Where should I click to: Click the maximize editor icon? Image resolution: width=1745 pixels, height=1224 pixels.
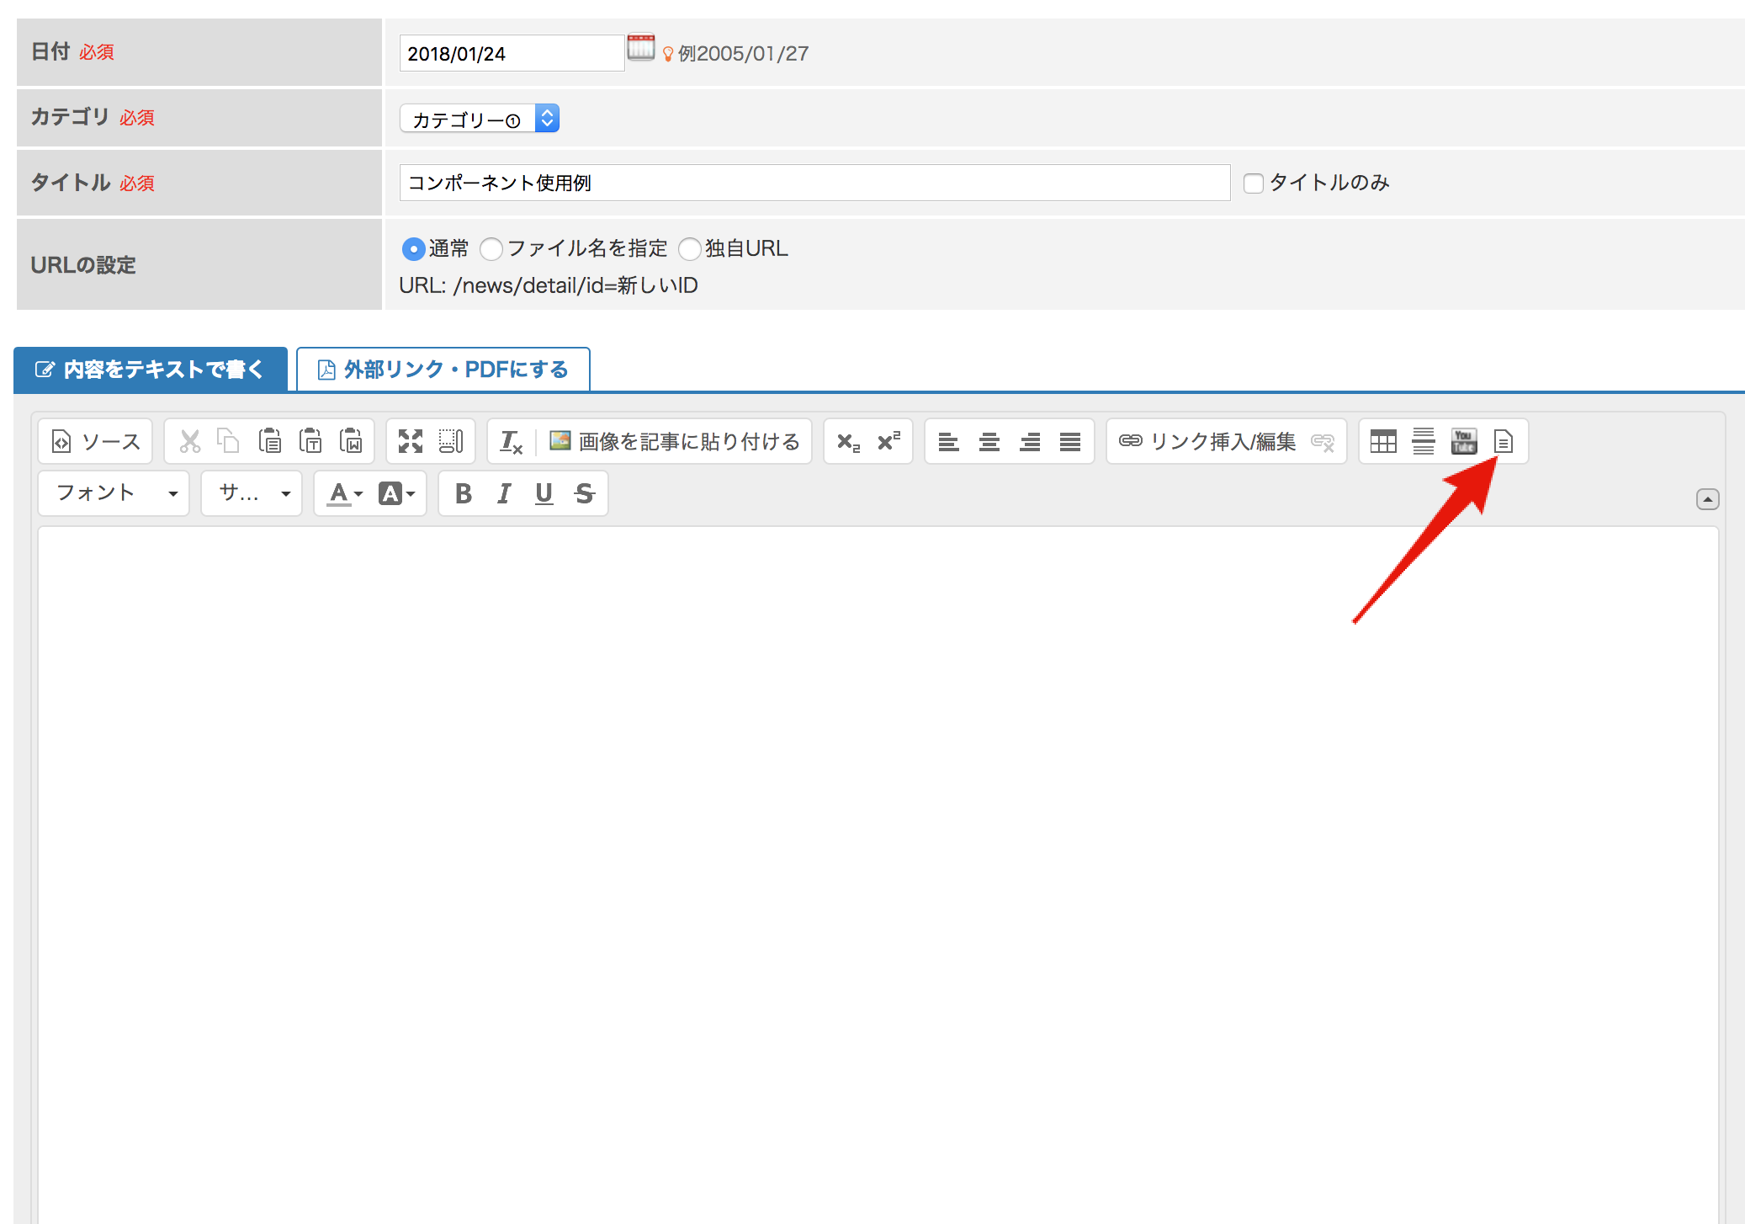pos(410,441)
